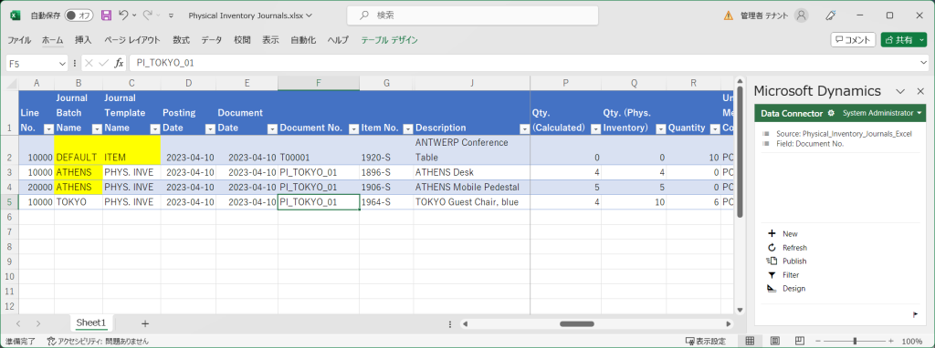This screenshot has height=348, width=935.
Task: Open the Quantity column filter dropdown
Action: [x=714, y=128]
